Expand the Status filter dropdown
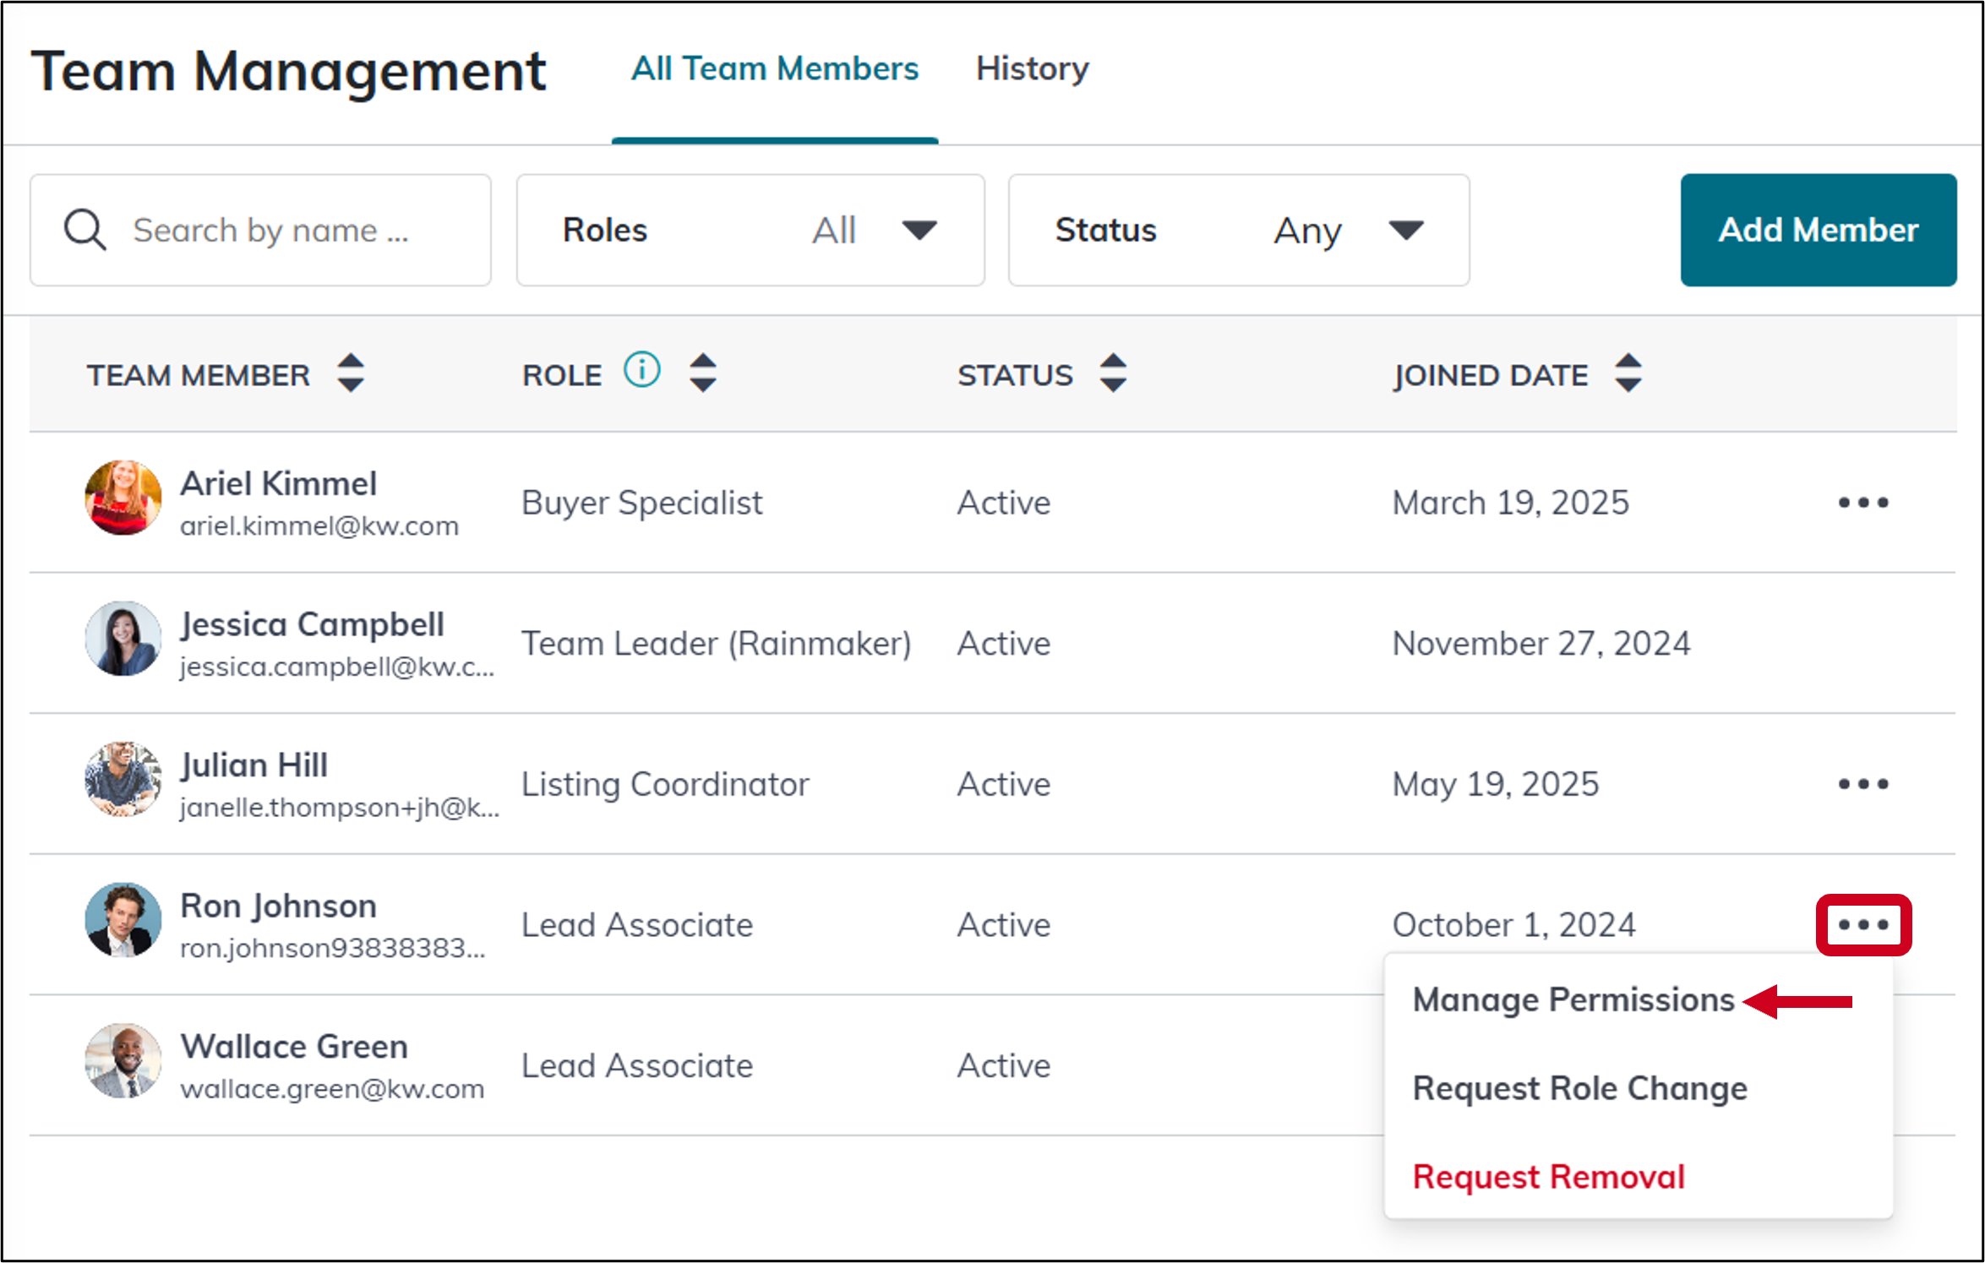 pyautogui.click(x=1239, y=230)
